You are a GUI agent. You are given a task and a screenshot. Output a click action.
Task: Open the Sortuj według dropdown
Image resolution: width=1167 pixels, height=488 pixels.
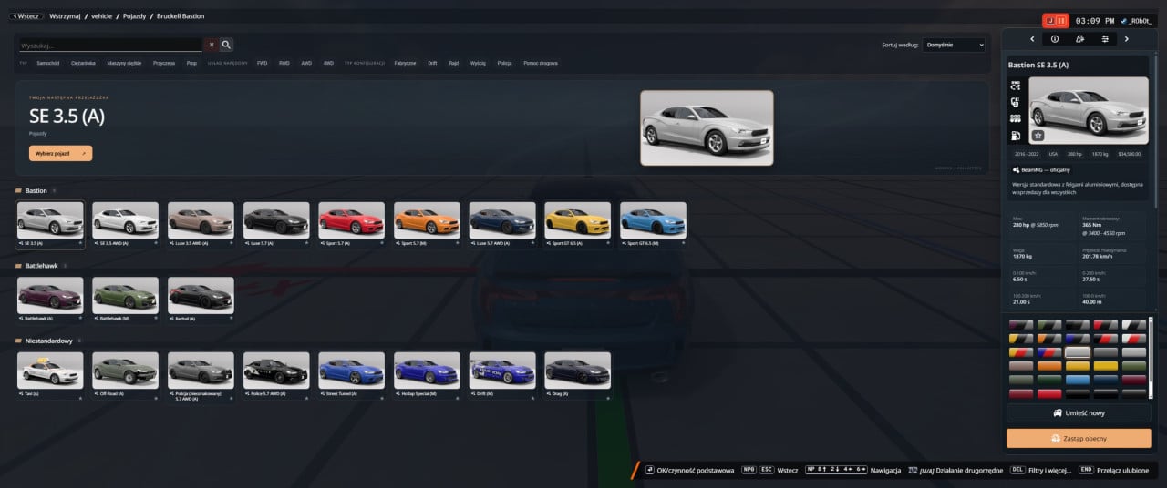[x=954, y=45]
